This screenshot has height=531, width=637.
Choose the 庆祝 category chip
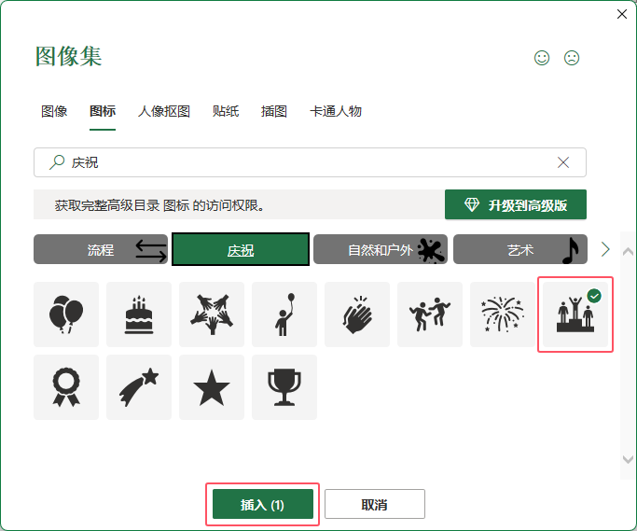(x=241, y=249)
